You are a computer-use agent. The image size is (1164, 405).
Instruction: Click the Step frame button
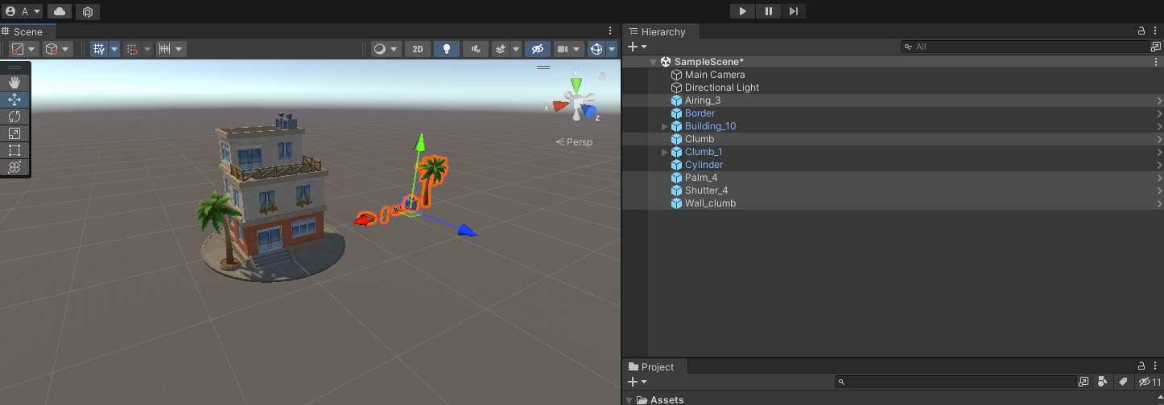[794, 11]
